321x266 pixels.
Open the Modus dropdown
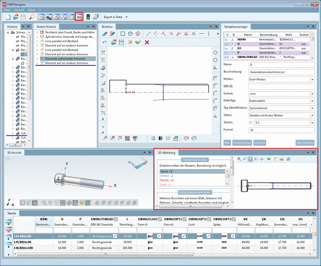coord(312,79)
